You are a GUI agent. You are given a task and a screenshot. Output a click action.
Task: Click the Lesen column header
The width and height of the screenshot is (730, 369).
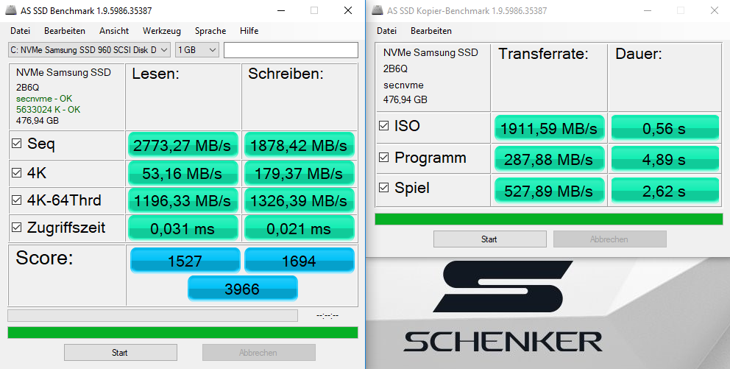pyautogui.click(x=156, y=74)
